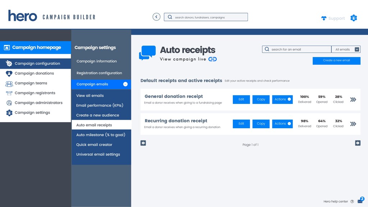The height and width of the screenshot is (207, 368).
Task: Click the Campaign settings gear icon
Action: pyautogui.click(x=9, y=112)
